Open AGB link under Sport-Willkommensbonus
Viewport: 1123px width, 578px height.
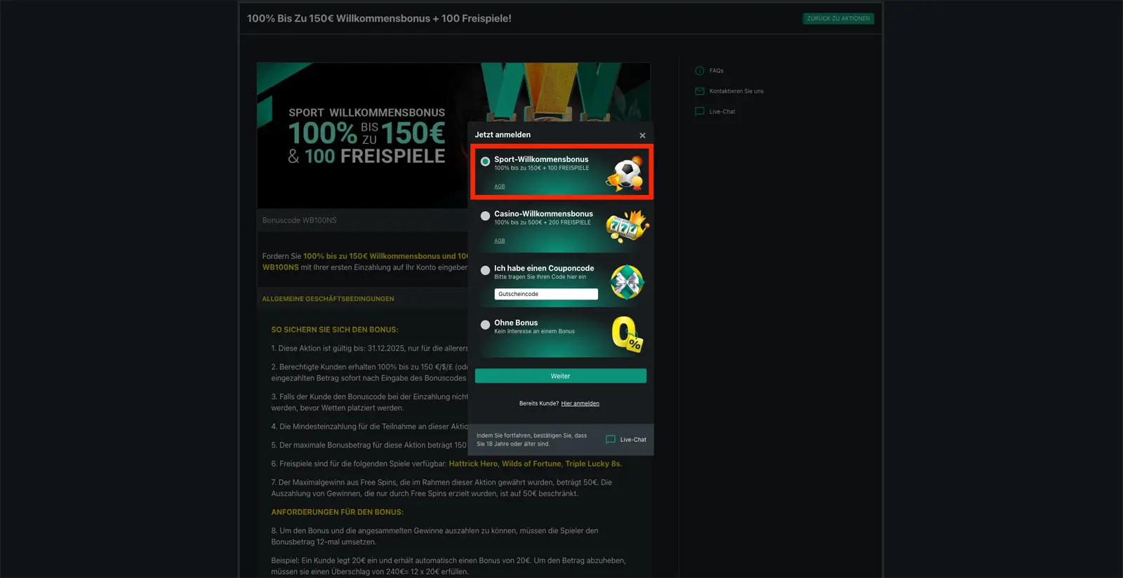point(499,187)
